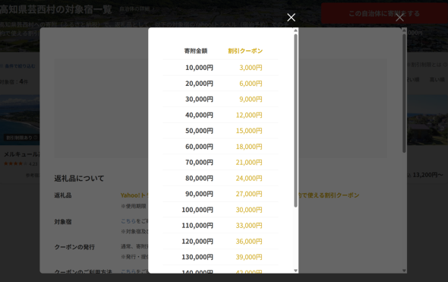Viewport: 448px width, 282px height.
Task: Open the 条件で絞り込む filter link
Action: tap(20, 66)
